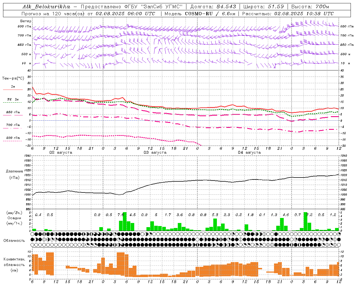Image resolution: width=355 pixels, height=284 pixels.
Task: Click the date label 02 августа
Action: pos(61,153)
